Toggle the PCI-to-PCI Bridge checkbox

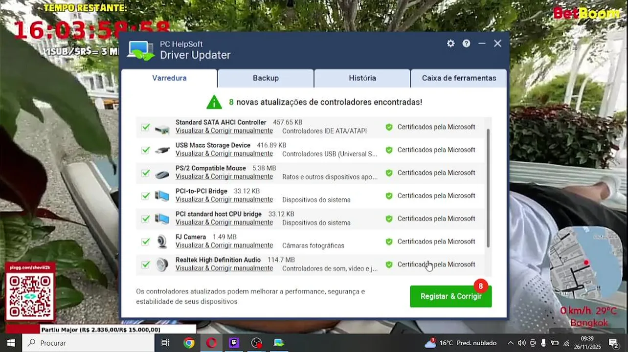coord(145,196)
